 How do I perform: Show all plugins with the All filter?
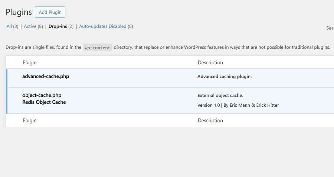click(x=9, y=26)
